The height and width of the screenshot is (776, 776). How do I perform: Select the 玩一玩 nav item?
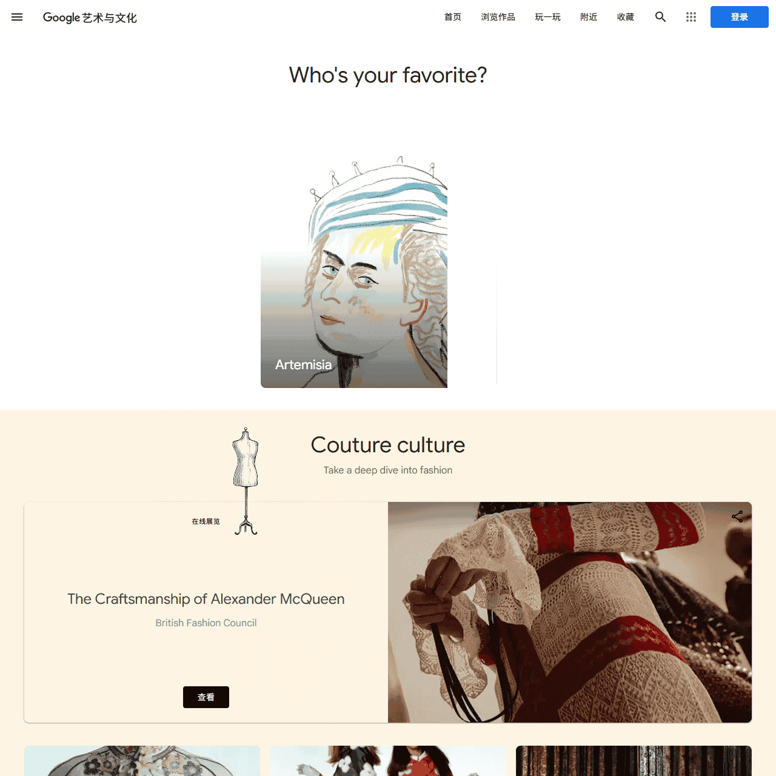(x=548, y=17)
